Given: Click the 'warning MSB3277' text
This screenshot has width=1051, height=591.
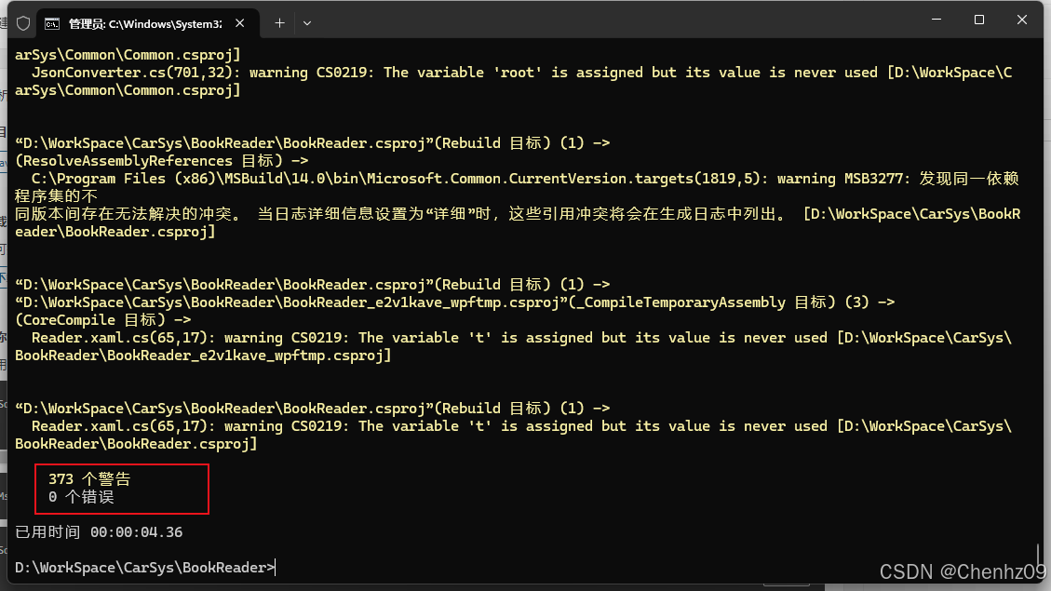Looking at the screenshot, I should 840,179.
